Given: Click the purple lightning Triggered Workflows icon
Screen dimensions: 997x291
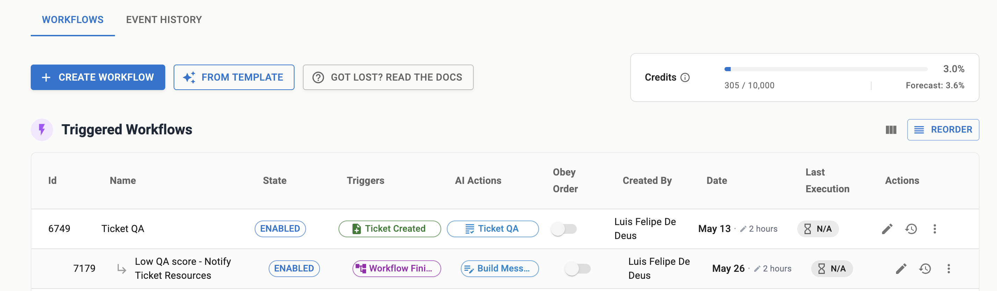Looking at the screenshot, I should pos(42,129).
